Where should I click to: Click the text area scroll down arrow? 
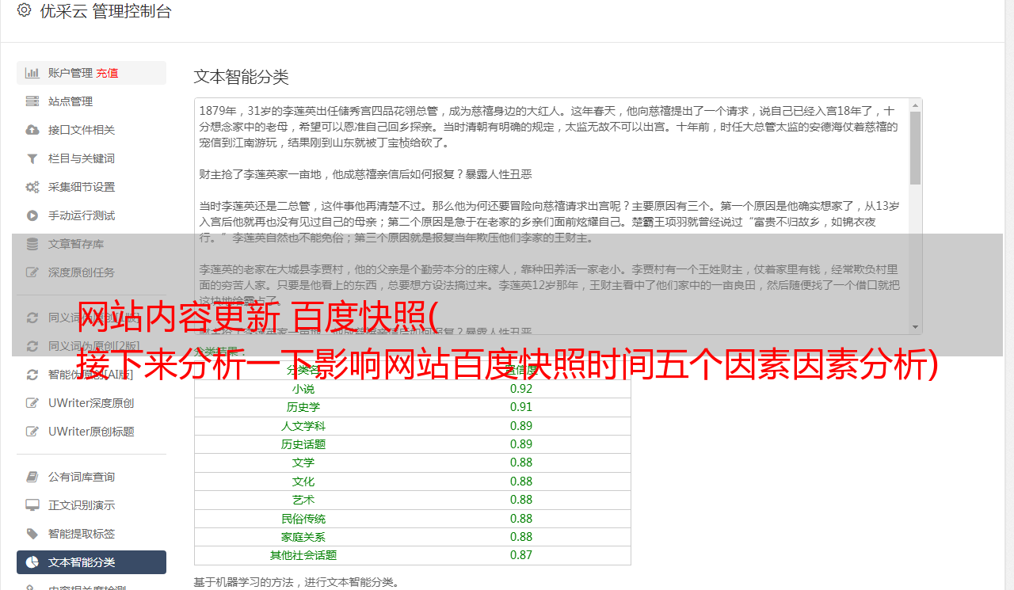916,328
